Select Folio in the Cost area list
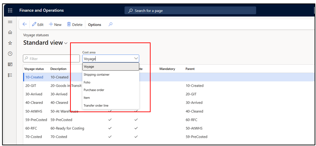 click(x=111, y=82)
